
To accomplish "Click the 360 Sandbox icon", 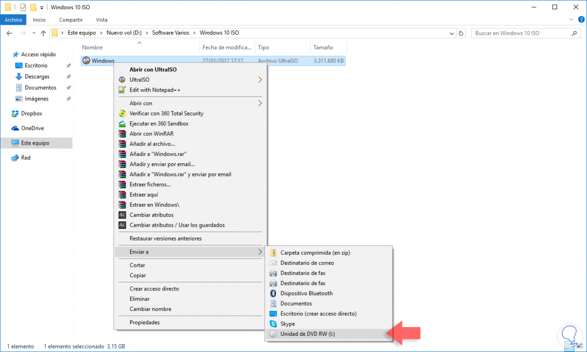I will coord(122,124).
